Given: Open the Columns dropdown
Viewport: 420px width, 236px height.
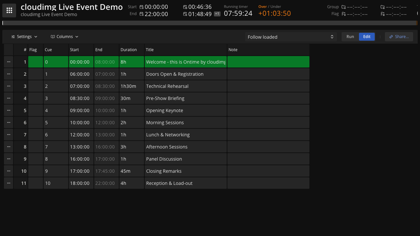Looking at the screenshot, I should pos(65,37).
